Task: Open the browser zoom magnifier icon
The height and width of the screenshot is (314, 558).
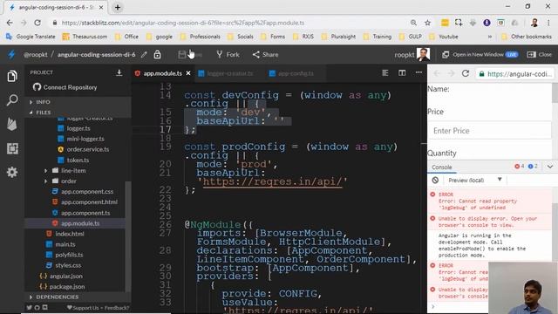Action: pyautogui.click(x=413, y=23)
